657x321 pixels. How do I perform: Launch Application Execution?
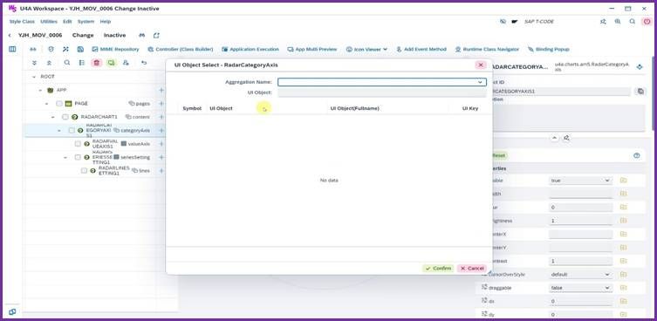(250, 49)
